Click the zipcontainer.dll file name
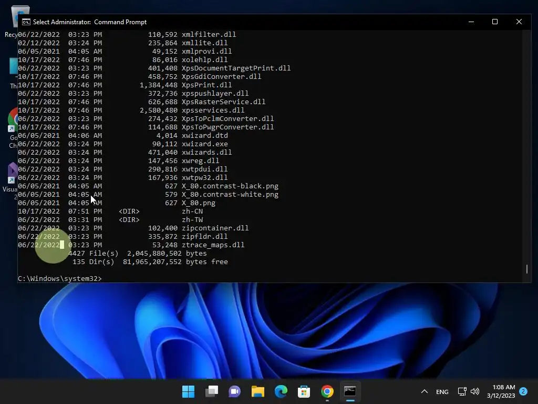The image size is (538, 404). coord(215,228)
